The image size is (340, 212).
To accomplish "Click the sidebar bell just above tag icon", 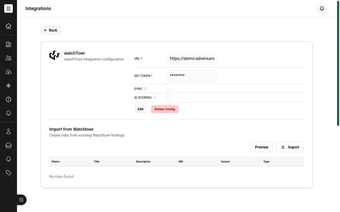I will click(8, 159).
